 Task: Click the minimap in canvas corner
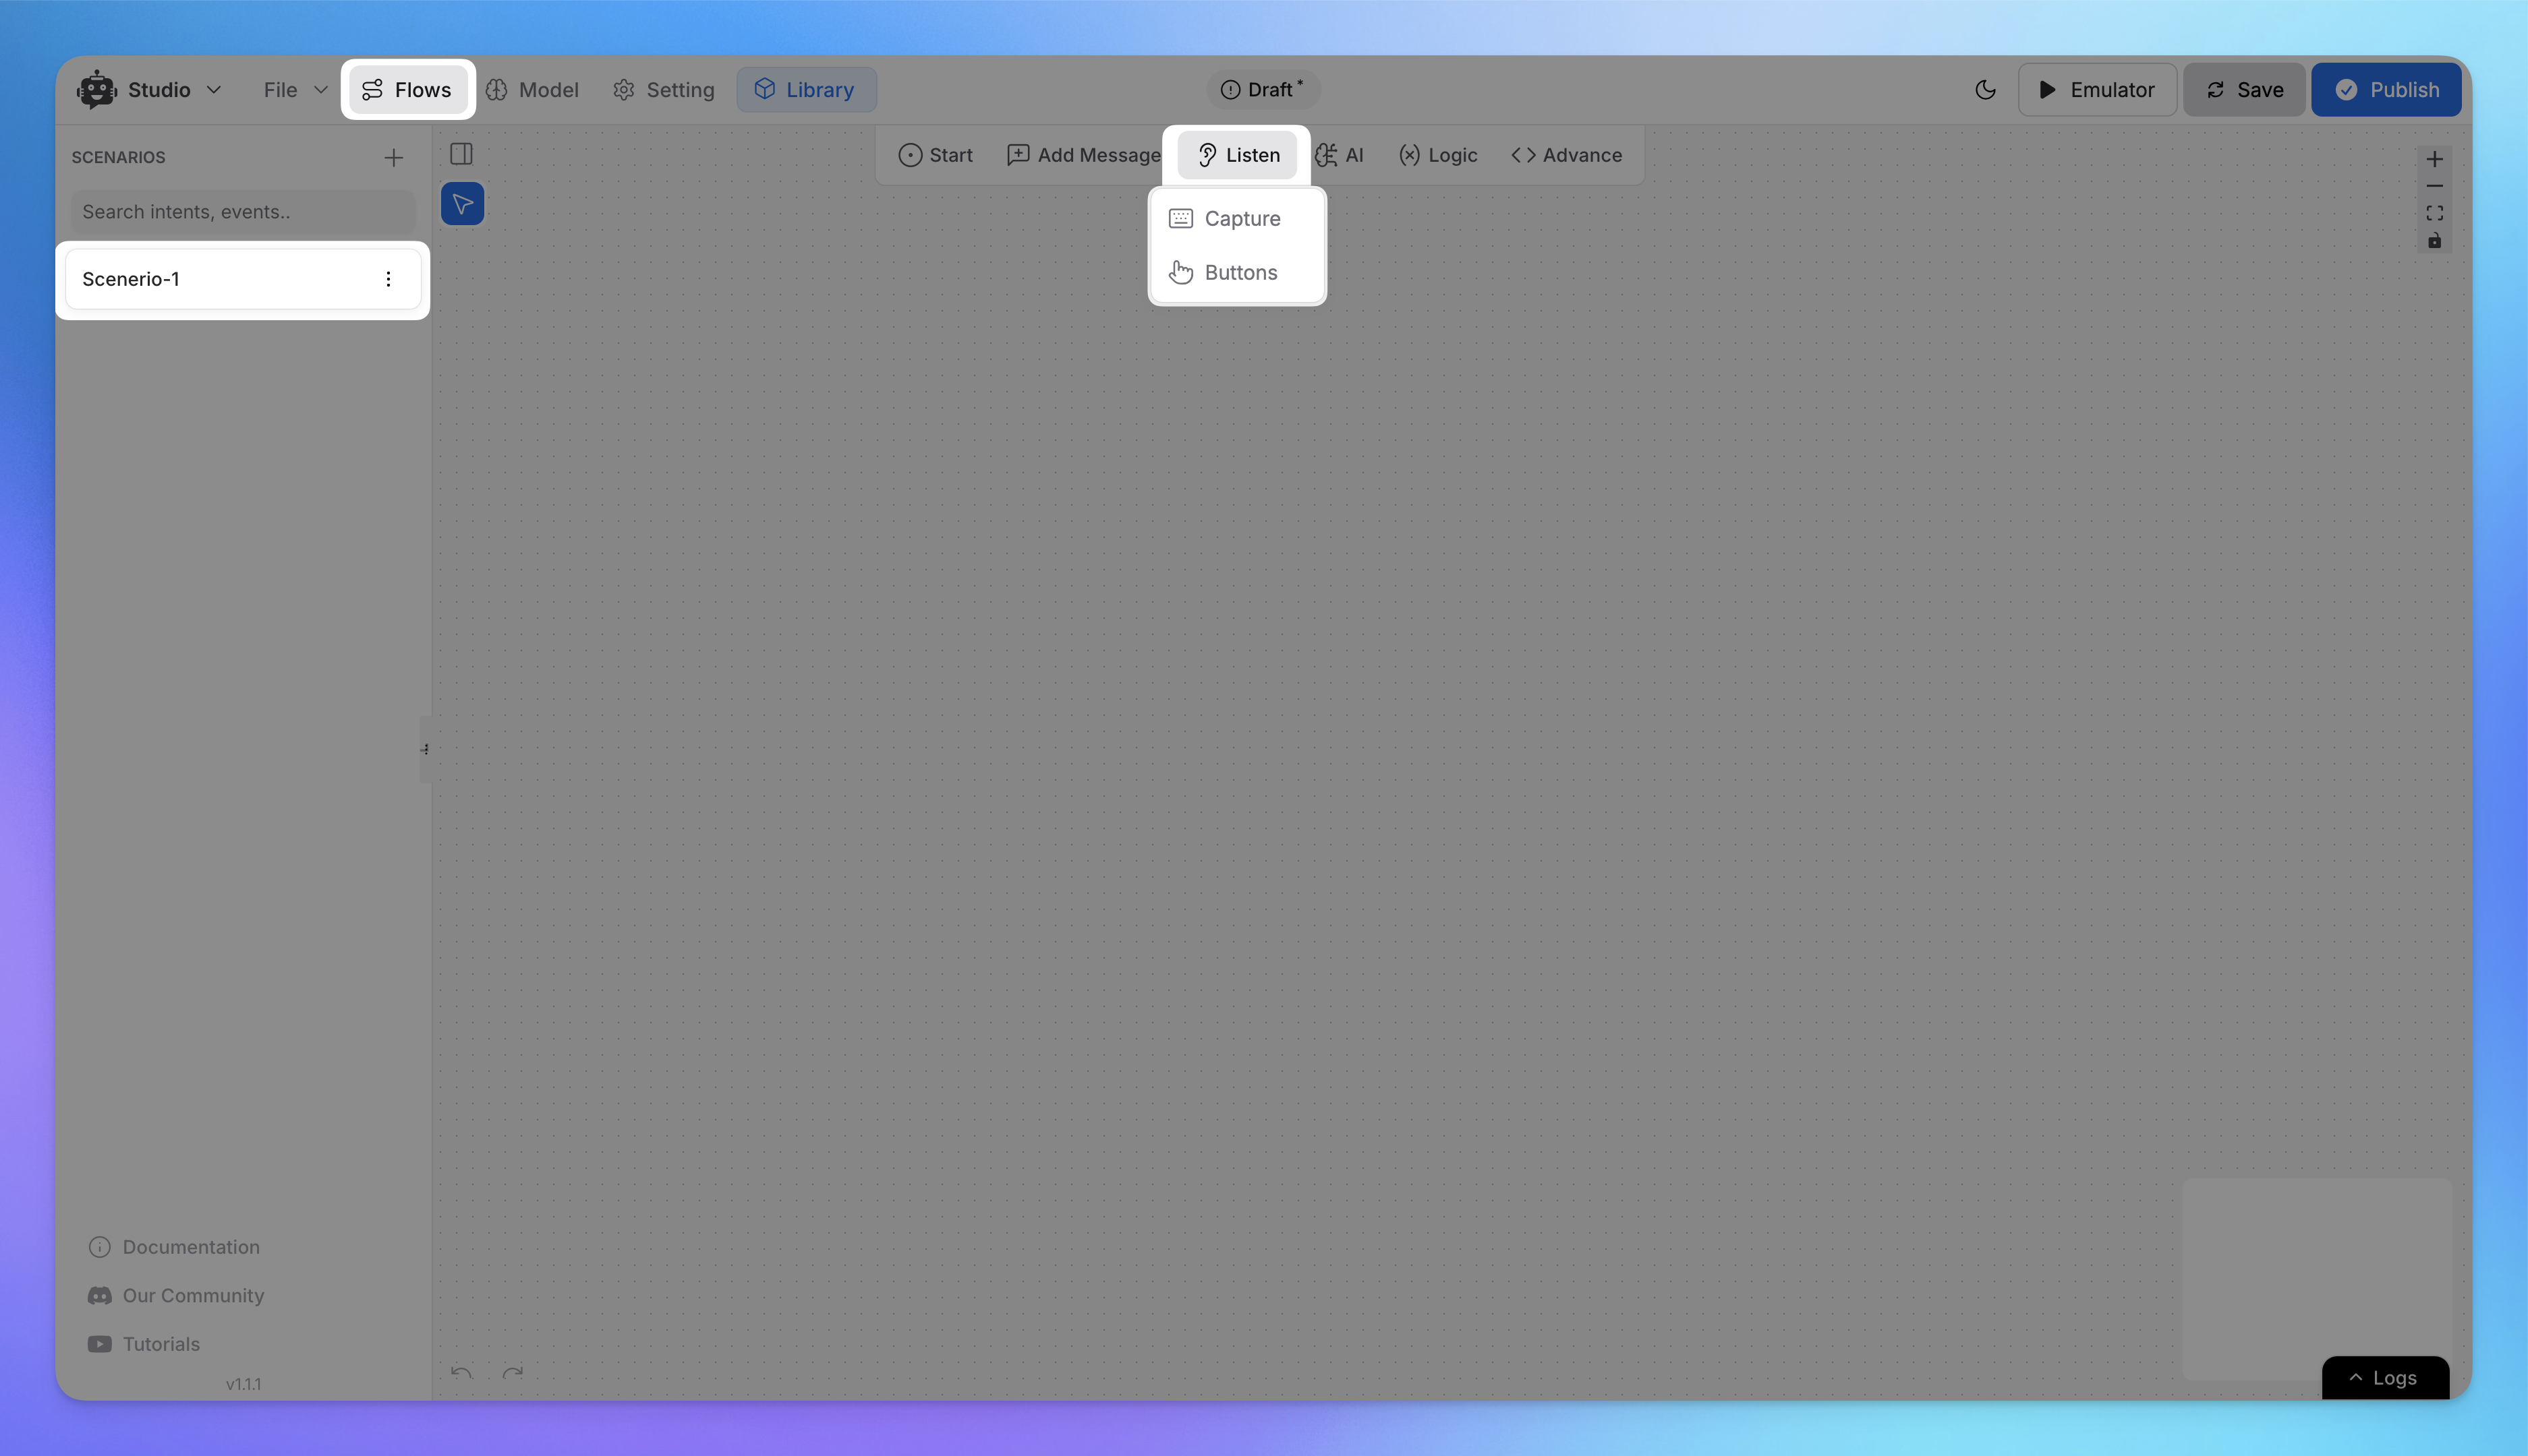(x=2317, y=1280)
